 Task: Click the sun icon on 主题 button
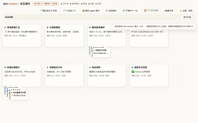point(180,11)
